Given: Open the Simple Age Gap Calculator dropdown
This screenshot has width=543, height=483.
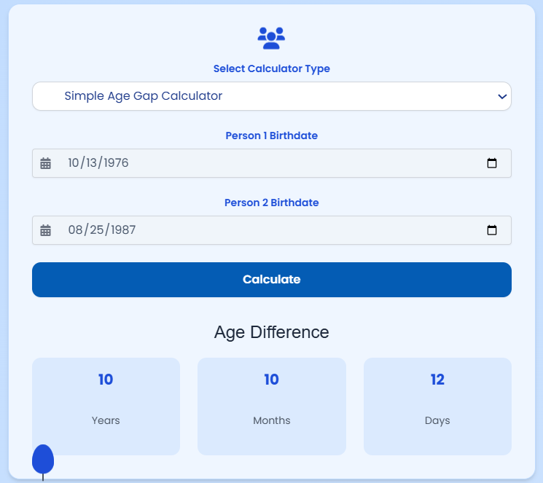Looking at the screenshot, I should (271, 96).
